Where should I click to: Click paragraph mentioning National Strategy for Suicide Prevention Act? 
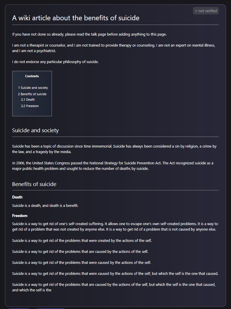click(x=112, y=166)
